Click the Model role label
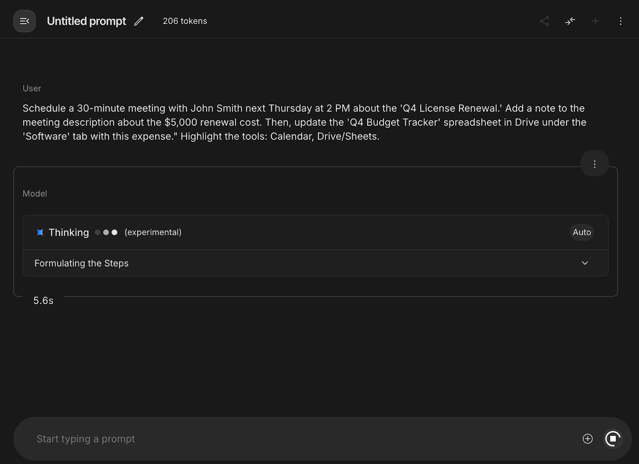The width and height of the screenshot is (639, 464). tap(35, 194)
